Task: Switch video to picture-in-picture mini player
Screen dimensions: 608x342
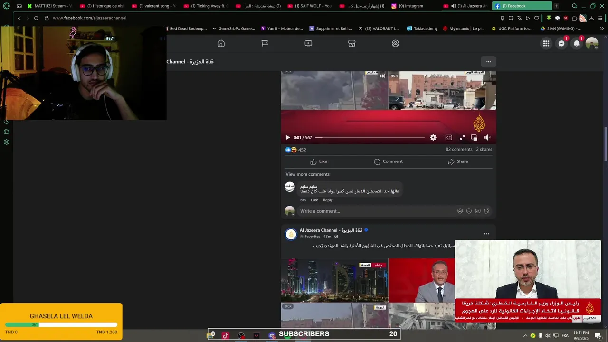Action: (474, 137)
